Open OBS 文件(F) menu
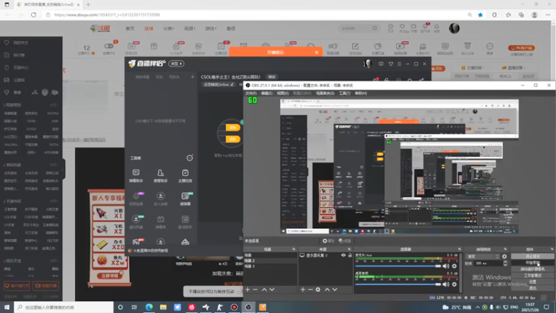This screenshot has height=313, width=556. [251, 93]
